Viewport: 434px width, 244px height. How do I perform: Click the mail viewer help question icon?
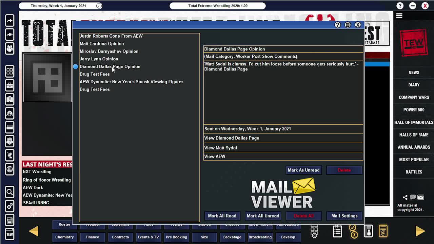(337, 25)
